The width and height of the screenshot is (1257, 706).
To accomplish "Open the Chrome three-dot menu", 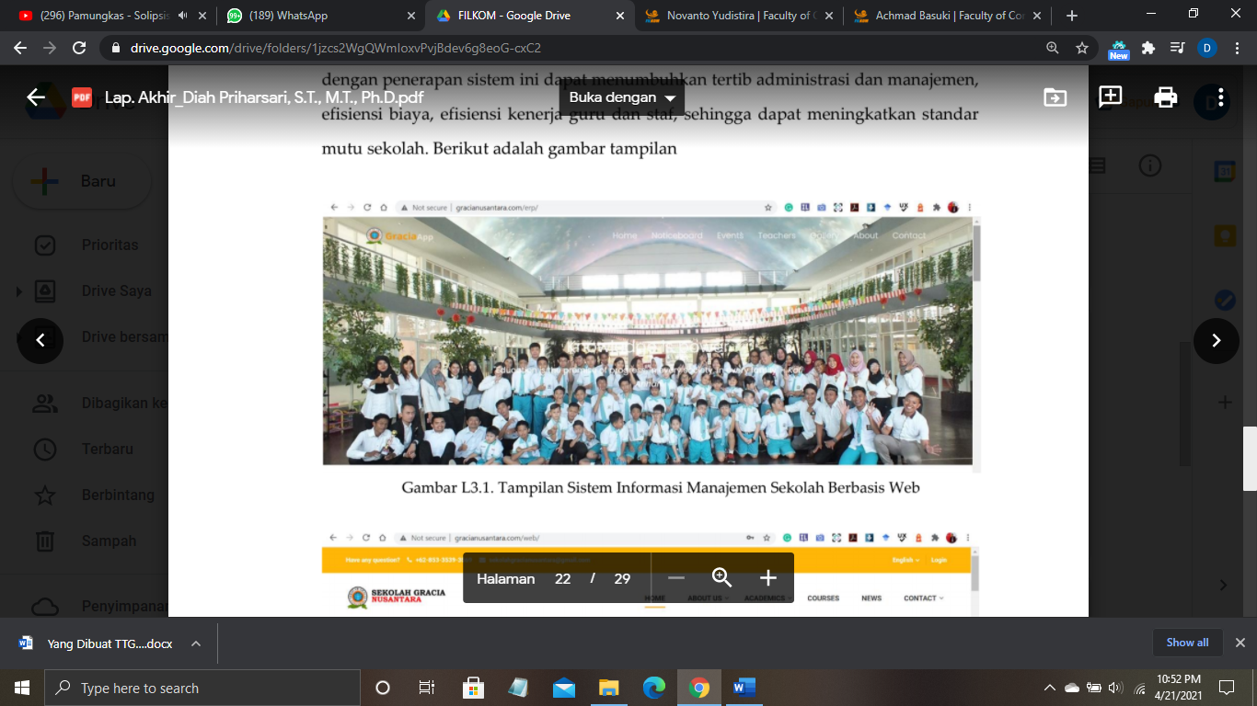I will tap(1237, 48).
